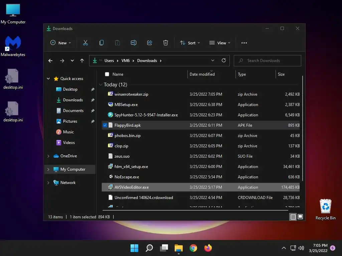This screenshot has height=256, width=342.
Task: Sort by the Size column header
Action: [281, 74]
